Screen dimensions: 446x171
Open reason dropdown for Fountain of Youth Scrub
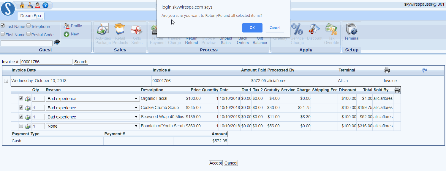92,126
